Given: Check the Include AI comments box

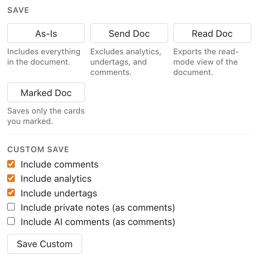Looking at the screenshot, I should pos(11,221).
